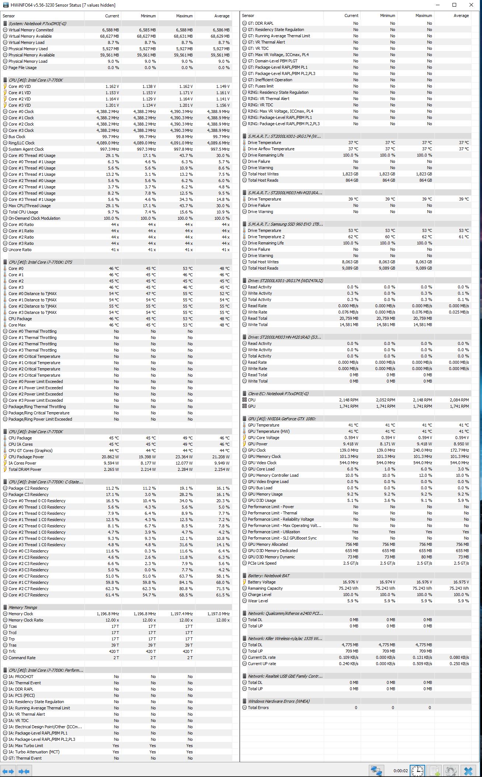This screenshot has height=777, width=482.
Task: Select System: Notebook P7xxDM3(-G) group header
Action: 117,24
